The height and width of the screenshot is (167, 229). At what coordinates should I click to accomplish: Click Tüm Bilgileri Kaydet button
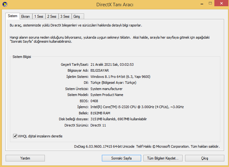point(163,158)
